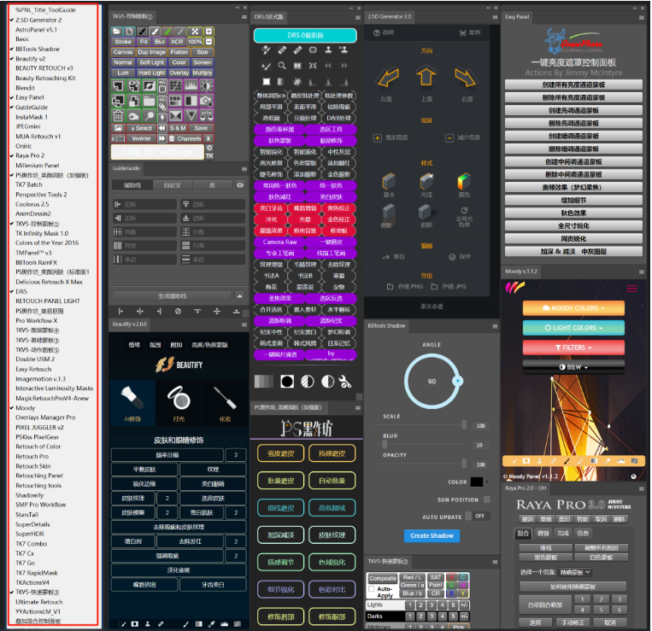Open the 2.5D Generator panel flyout menu
The height and width of the screenshot is (631, 652).
(495, 17)
